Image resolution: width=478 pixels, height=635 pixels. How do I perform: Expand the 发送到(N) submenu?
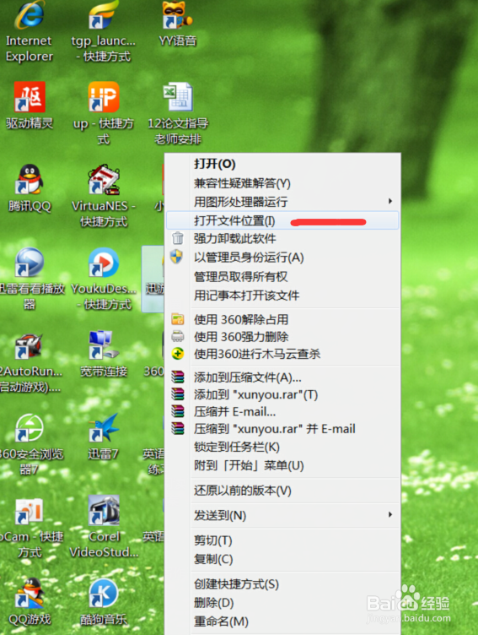click(x=282, y=516)
